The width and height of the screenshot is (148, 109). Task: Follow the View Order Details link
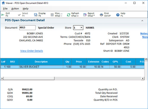point(31,51)
